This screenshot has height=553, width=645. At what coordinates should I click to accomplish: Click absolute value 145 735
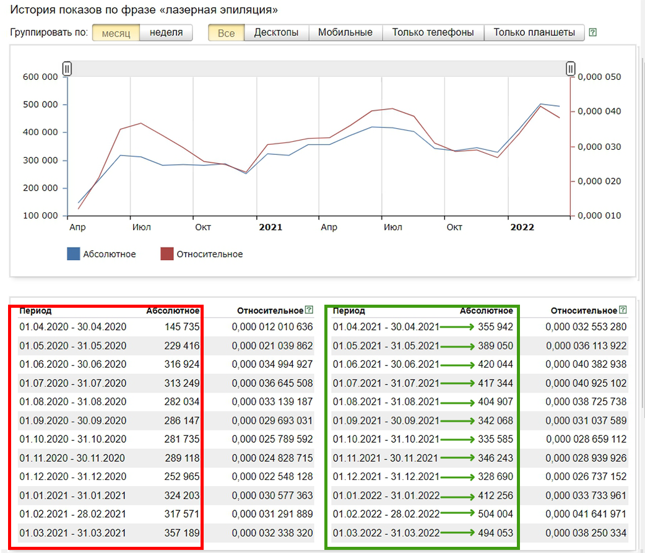(x=182, y=327)
